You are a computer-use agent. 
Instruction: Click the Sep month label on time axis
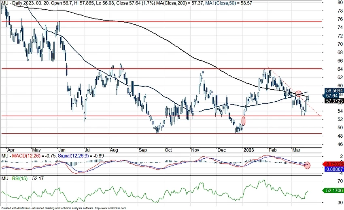(x=143, y=150)
